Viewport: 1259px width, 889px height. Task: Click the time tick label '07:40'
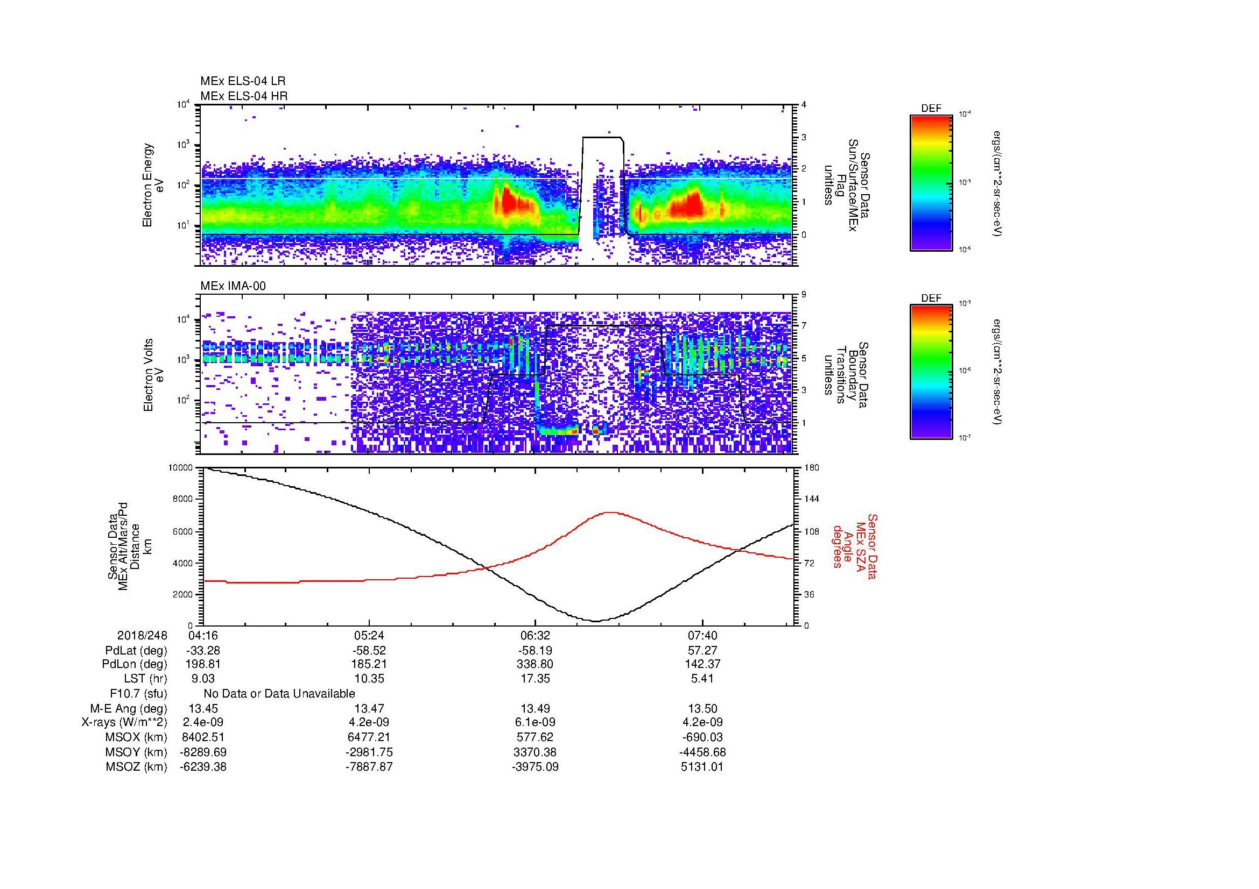pyautogui.click(x=702, y=636)
